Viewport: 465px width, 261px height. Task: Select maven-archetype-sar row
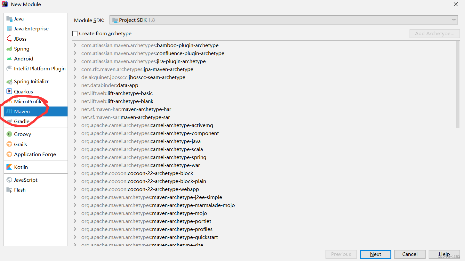pyautogui.click(x=264, y=117)
